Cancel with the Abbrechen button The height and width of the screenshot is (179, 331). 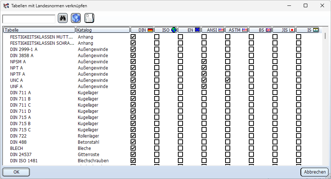(315, 172)
